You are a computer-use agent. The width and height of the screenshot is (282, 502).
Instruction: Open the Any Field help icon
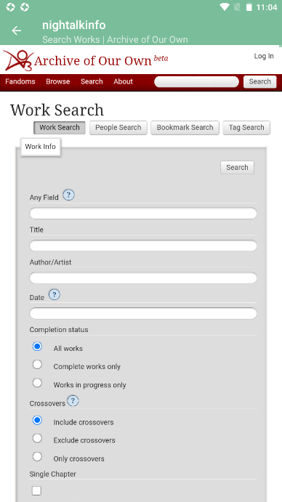pyautogui.click(x=68, y=195)
